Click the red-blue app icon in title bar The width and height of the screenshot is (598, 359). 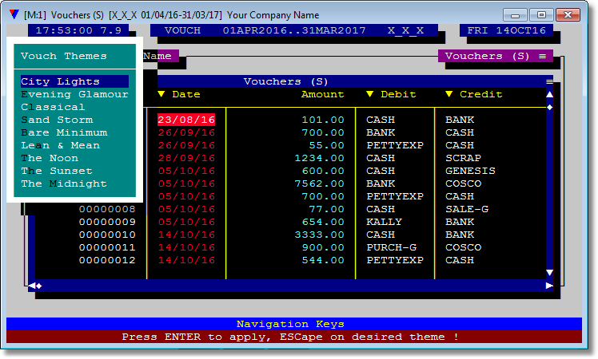[14, 14]
